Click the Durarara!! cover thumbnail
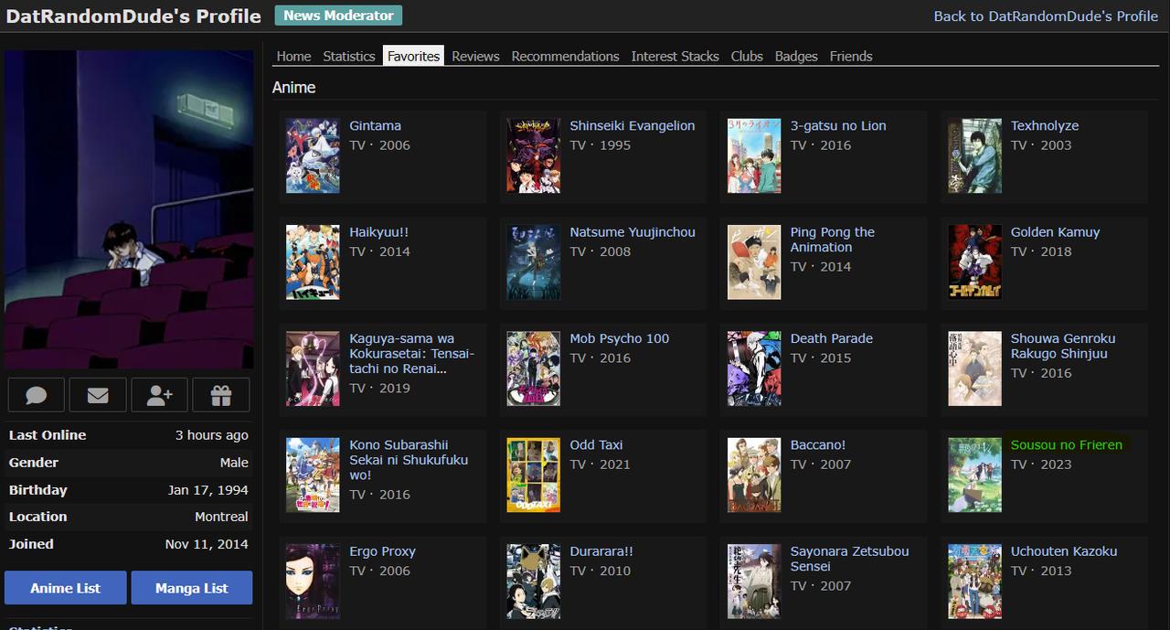The width and height of the screenshot is (1170, 630). pyautogui.click(x=534, y=582)
